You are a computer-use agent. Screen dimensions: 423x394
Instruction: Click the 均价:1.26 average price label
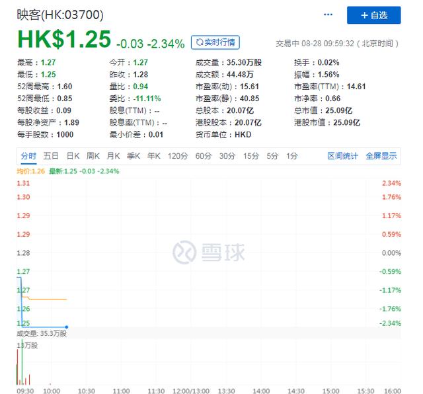[31, 171]
